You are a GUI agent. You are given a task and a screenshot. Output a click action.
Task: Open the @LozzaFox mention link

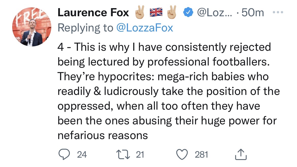point(144,28)
